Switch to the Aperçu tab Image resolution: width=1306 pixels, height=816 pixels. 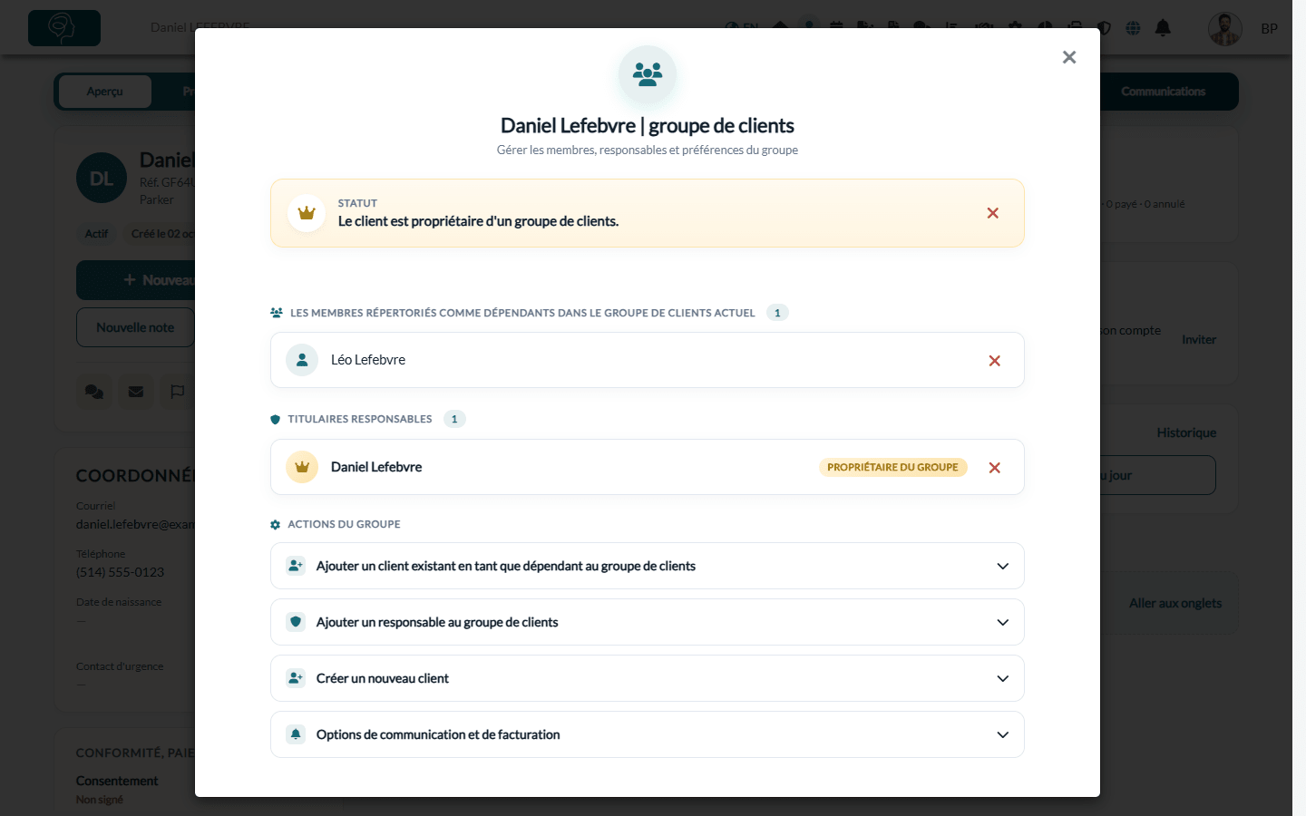pos(105,92)
